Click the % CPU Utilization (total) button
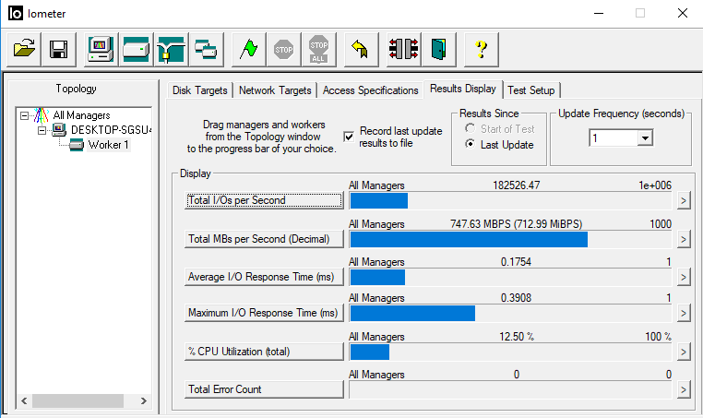 (x=264, y=352)
